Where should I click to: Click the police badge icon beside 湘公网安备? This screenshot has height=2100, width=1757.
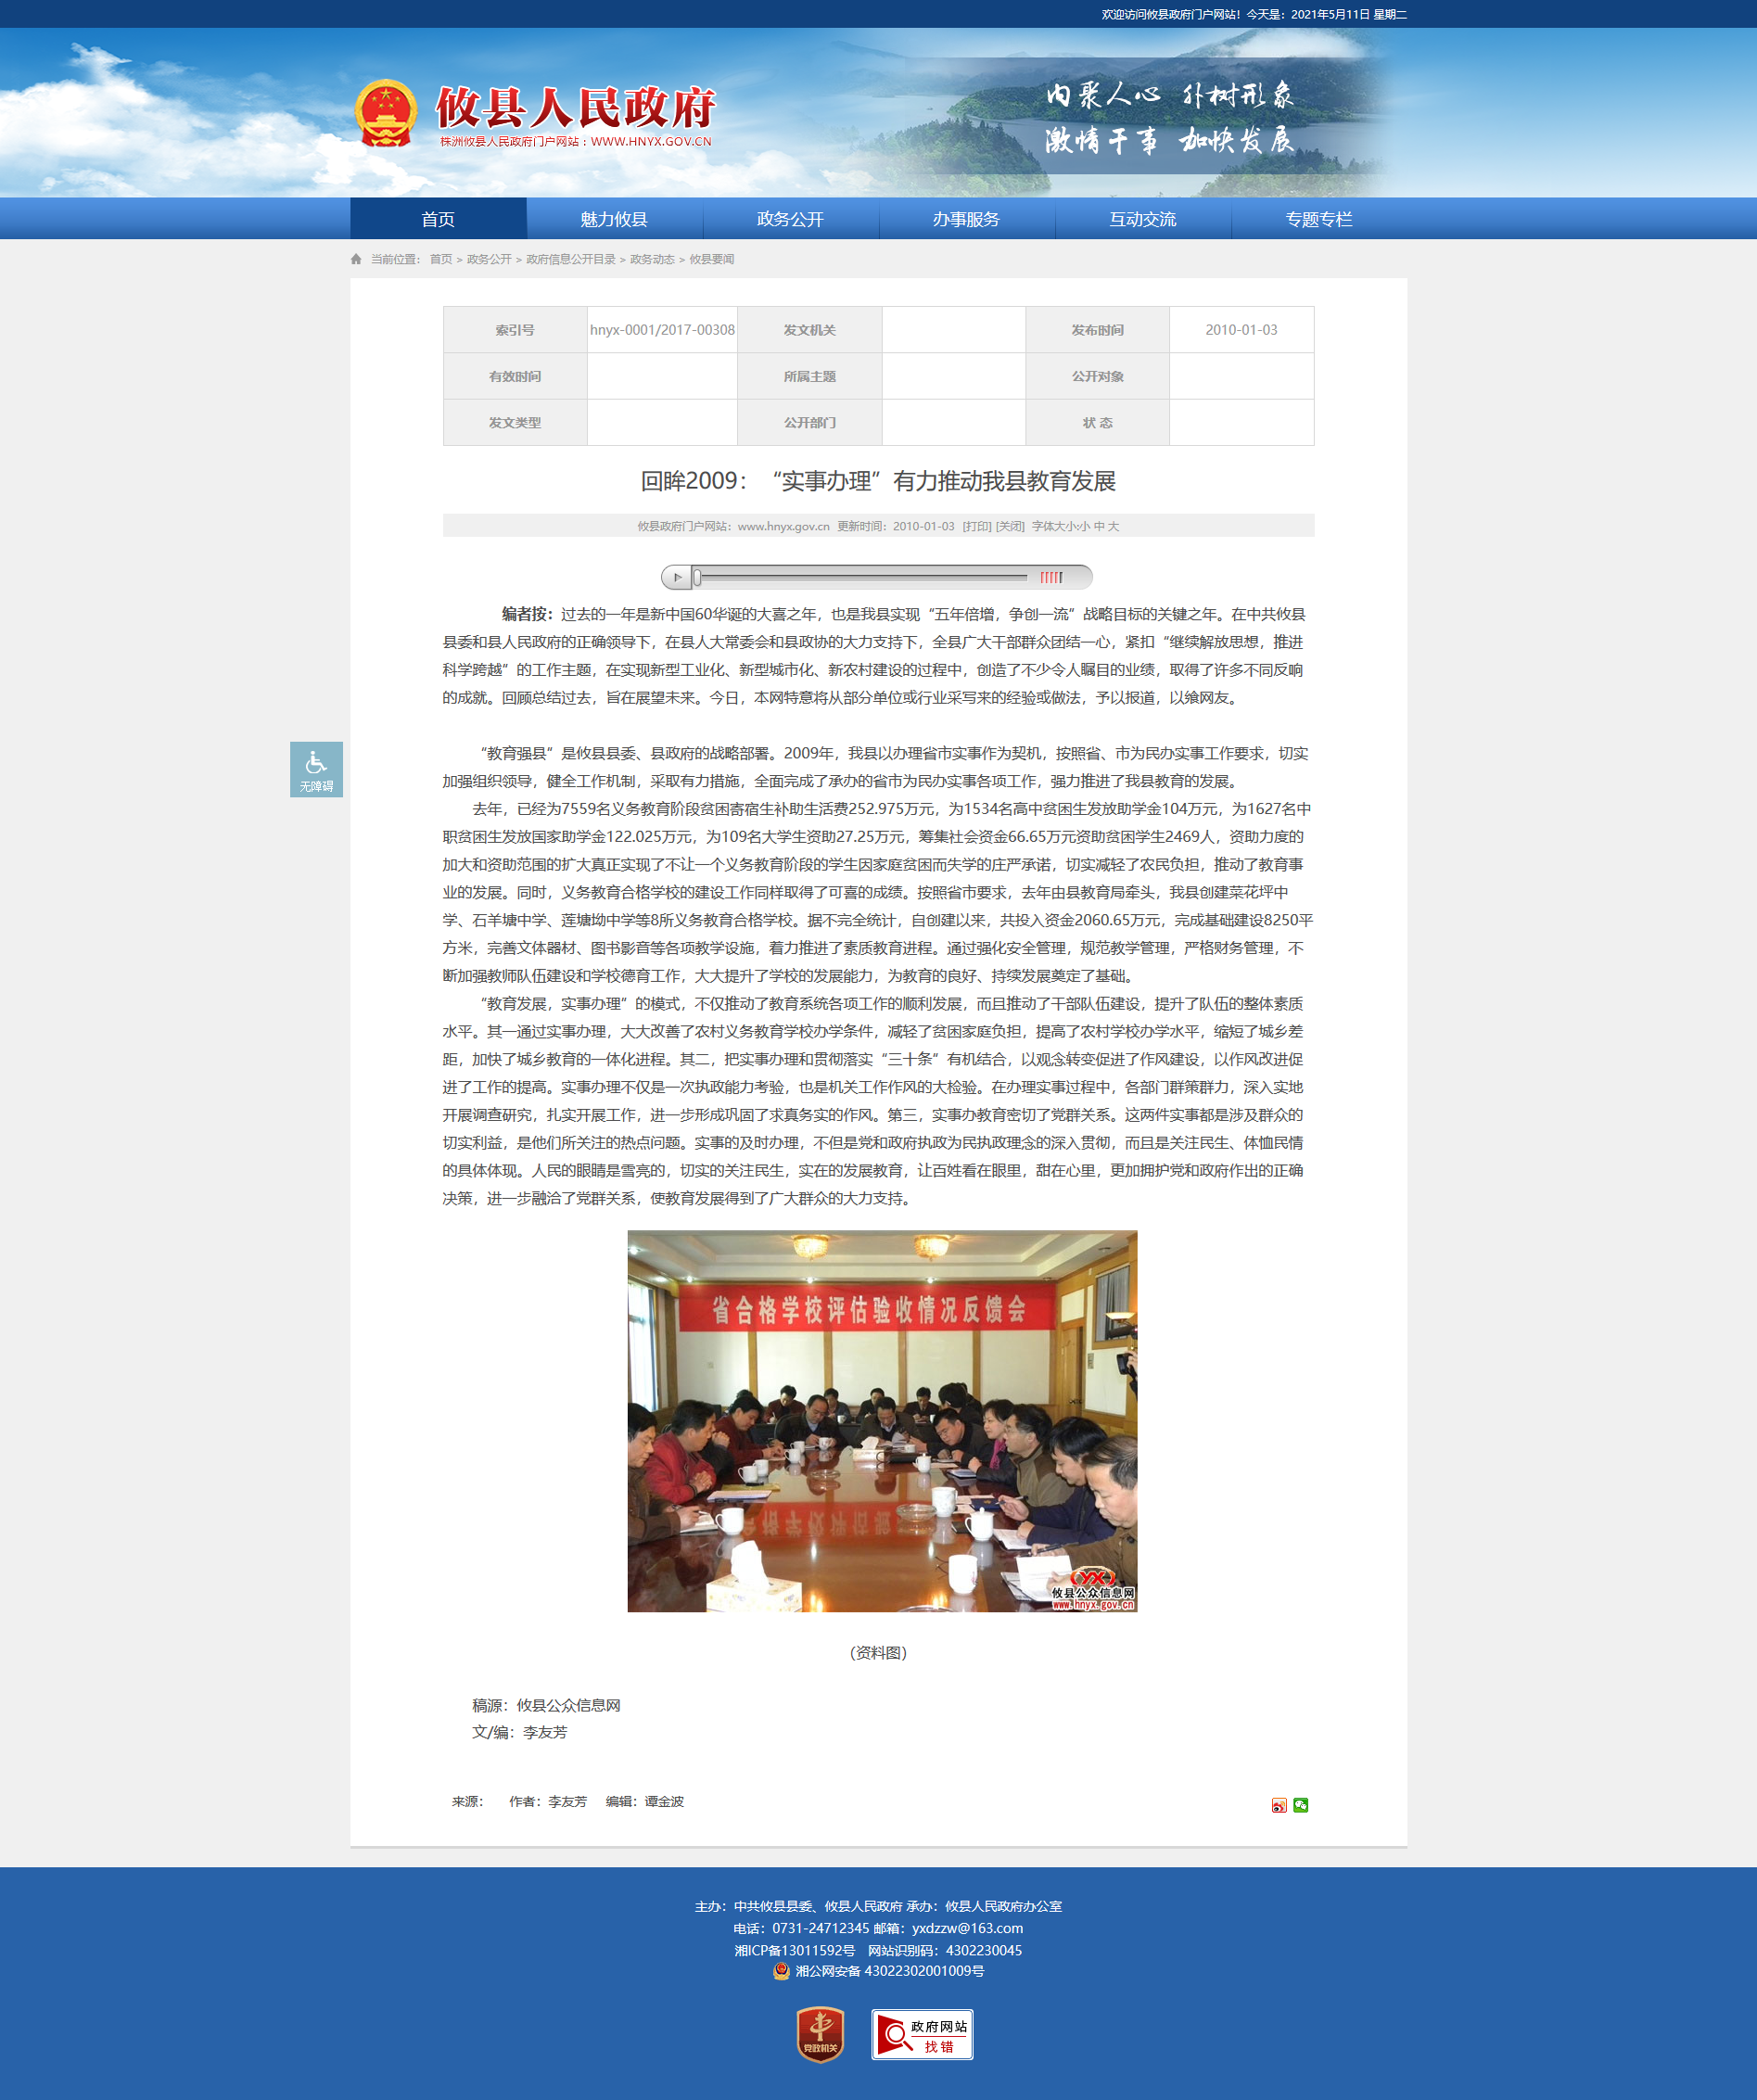[781, 1971]
